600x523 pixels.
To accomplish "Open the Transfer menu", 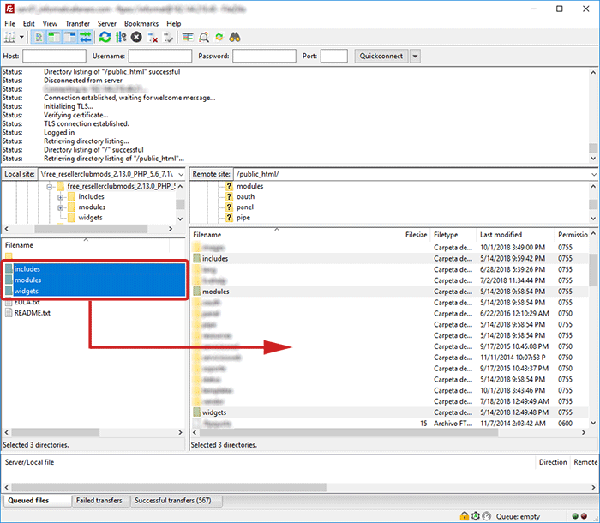I will (77, 23).
